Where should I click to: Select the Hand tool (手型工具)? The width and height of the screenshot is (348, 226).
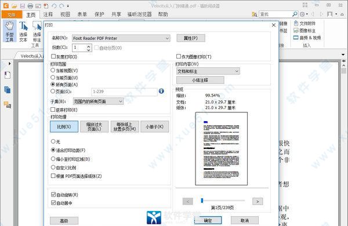tap(9, 31)
